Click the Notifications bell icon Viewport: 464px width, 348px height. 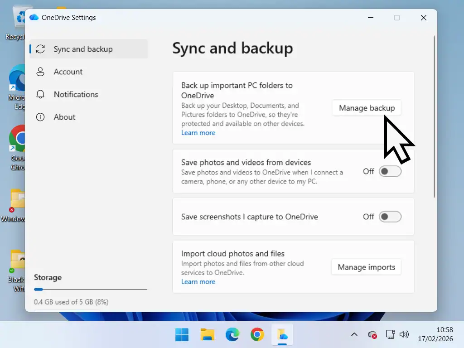click(40, 94)
